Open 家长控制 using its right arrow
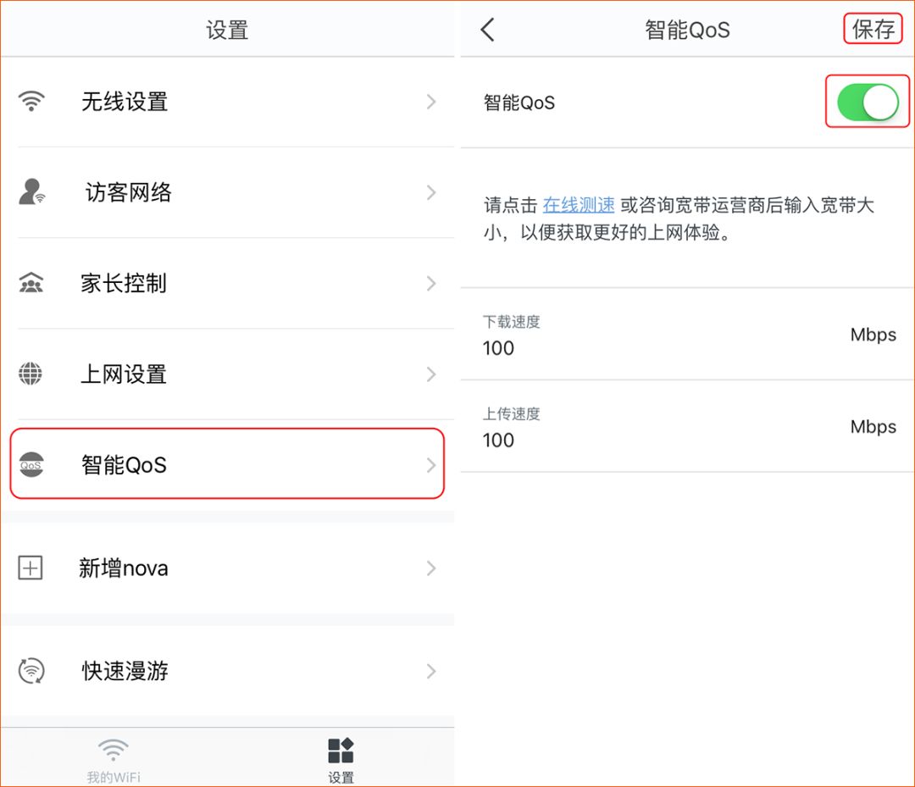 coord(432,284)
